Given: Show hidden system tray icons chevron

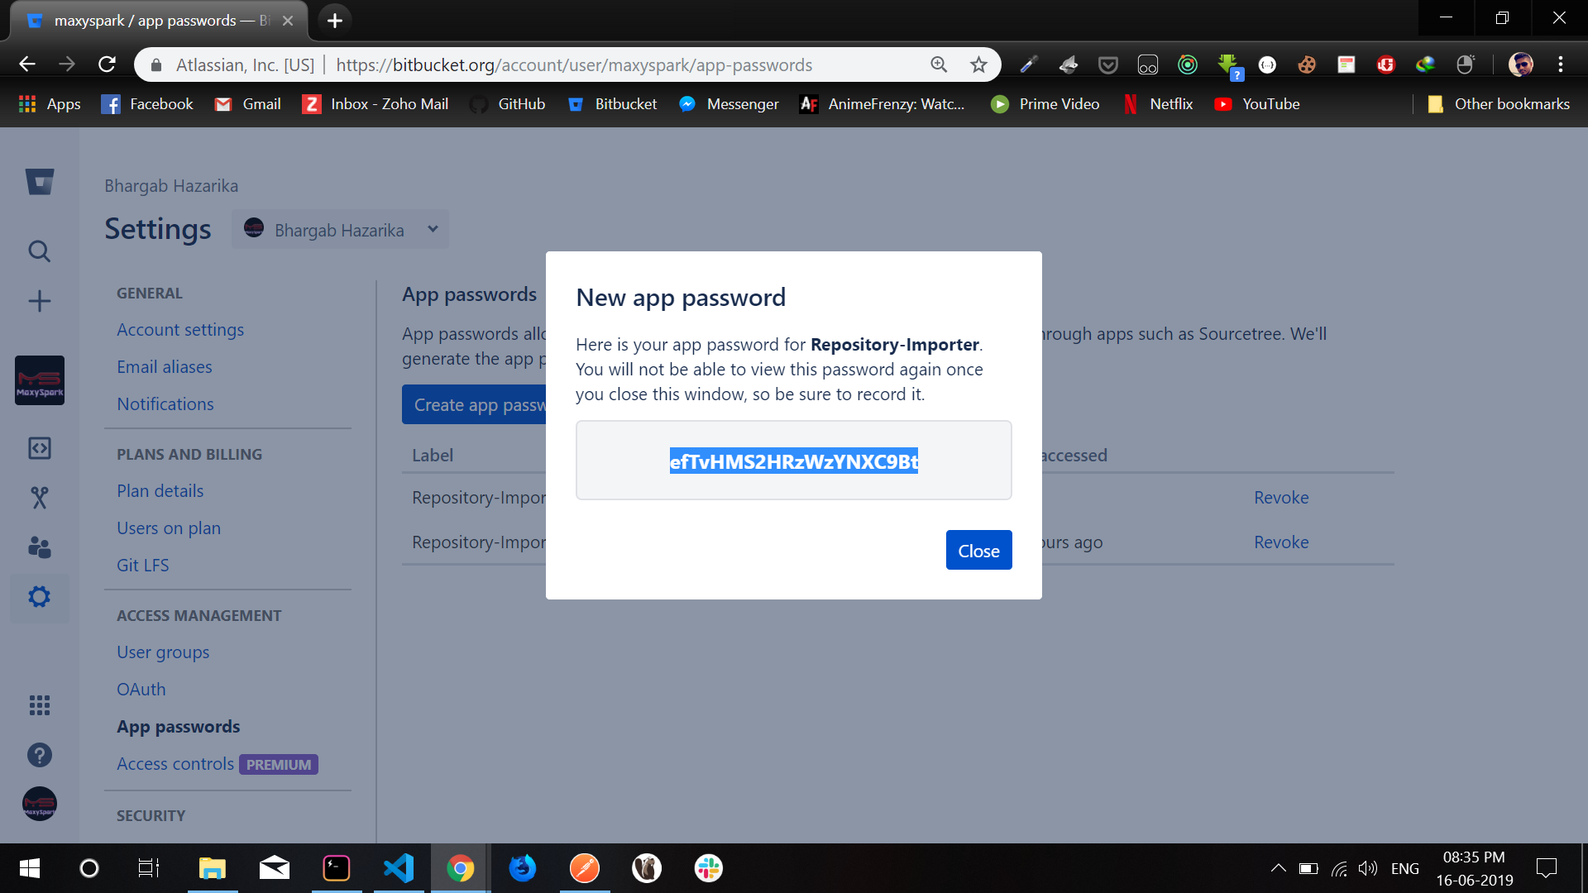Looking at the screenshot, I should (1278, 868).
